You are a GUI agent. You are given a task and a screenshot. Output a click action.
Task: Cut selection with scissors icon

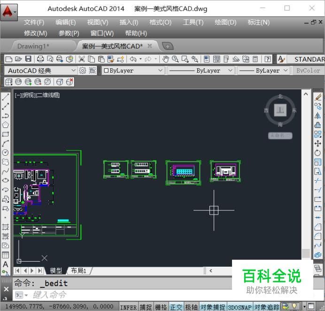pyautogui.click(x=82, y=59)
